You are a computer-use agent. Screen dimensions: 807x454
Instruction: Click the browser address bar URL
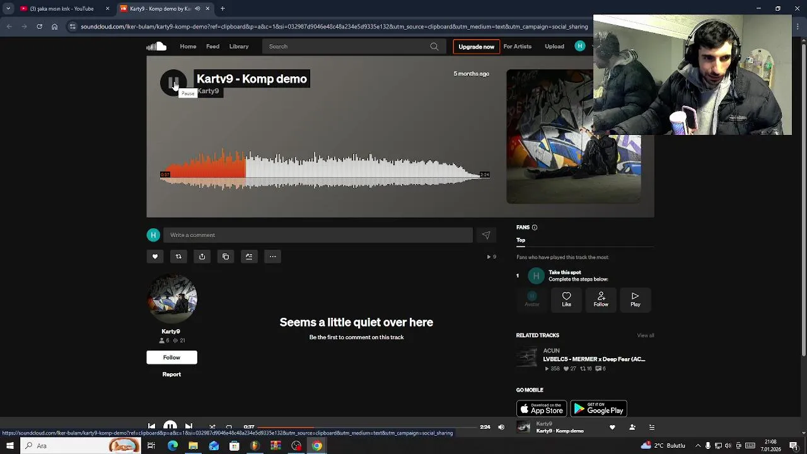[x=334, y=26]
